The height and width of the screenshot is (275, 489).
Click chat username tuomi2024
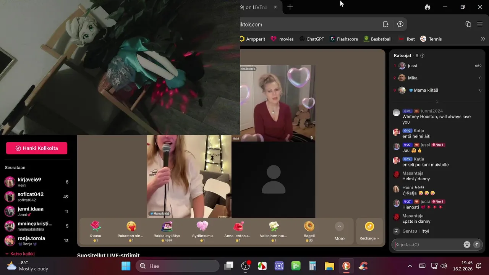coord(431,111)
